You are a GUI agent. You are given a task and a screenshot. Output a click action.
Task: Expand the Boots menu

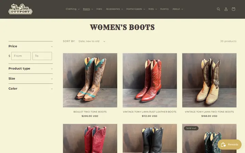[x=88, y=9]
